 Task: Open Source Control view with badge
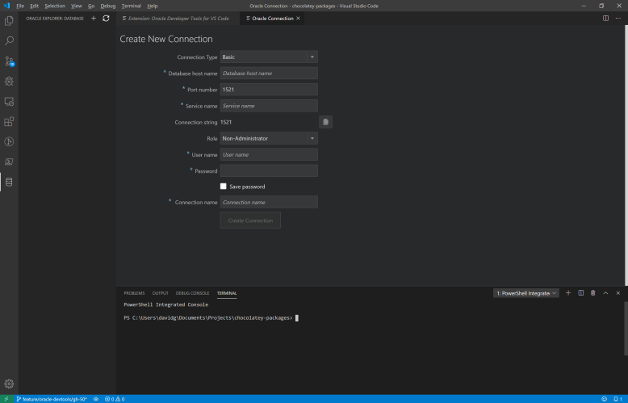tap(9, 61)
